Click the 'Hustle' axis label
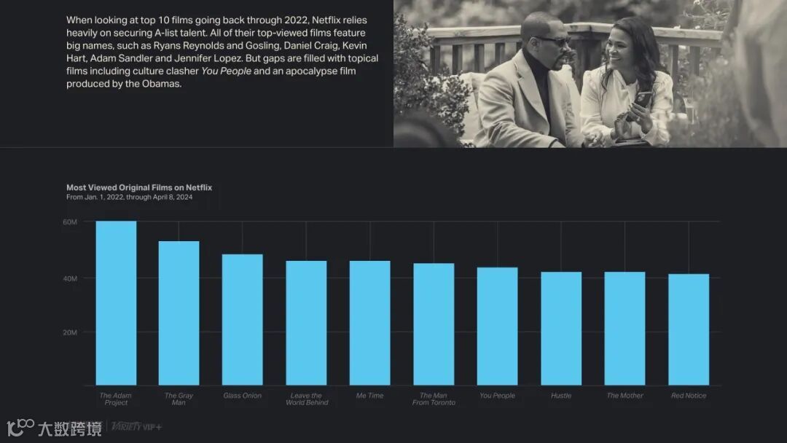Viewport: 787px width, 443px height. pyautogui.click(x=561, y=396)
